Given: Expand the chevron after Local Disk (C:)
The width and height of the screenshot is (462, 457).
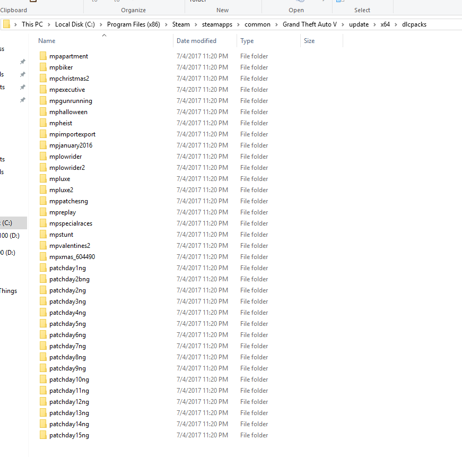Looking at the screenshot, I should pyautogui.click(x=101, y=24).
